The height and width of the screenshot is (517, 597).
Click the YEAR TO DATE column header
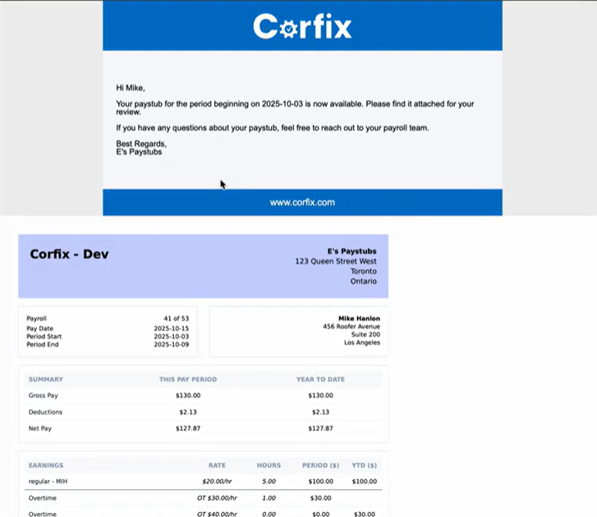(x=320, y=379)
